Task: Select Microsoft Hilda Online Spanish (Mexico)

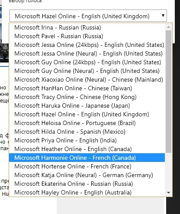Action: point(87,132)
